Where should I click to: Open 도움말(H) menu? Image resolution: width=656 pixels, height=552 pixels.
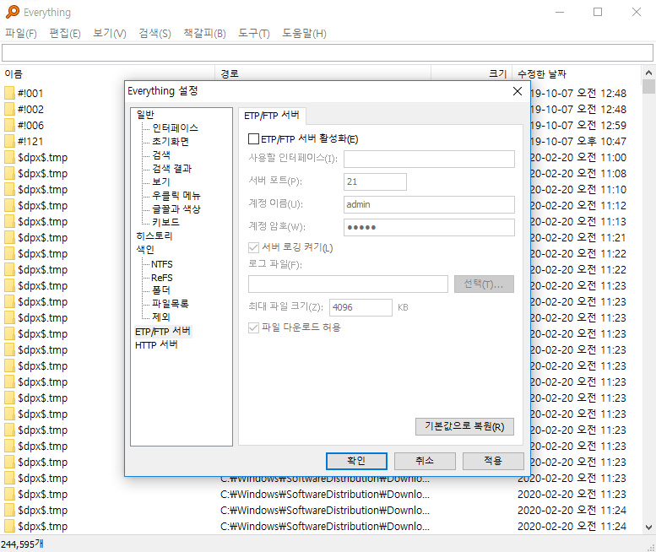coord(304,33)
